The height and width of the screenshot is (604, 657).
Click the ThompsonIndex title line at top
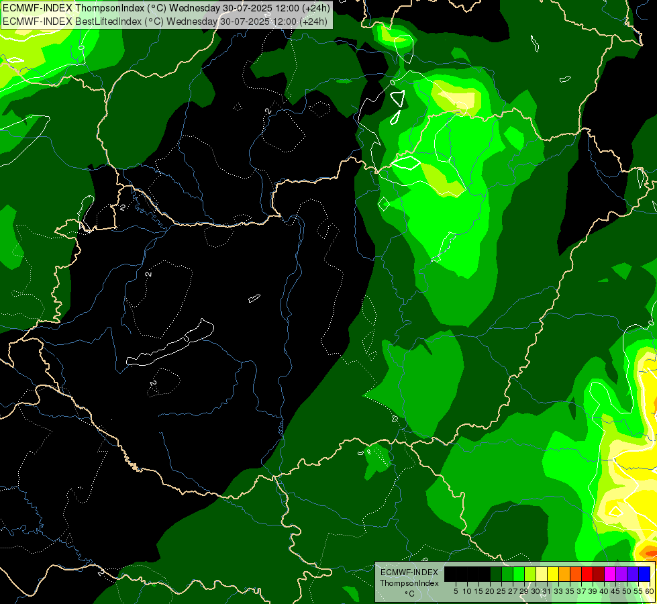(166, 8)
